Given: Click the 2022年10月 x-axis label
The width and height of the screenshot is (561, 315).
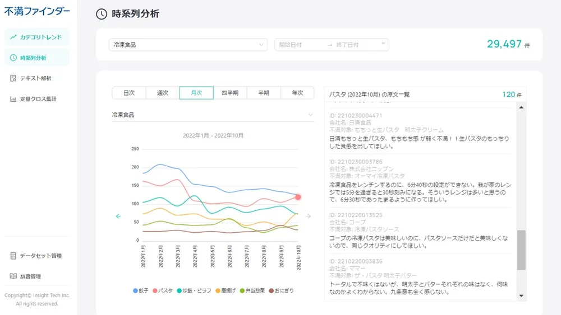Looking at the screenshot, I should (298, 257).
